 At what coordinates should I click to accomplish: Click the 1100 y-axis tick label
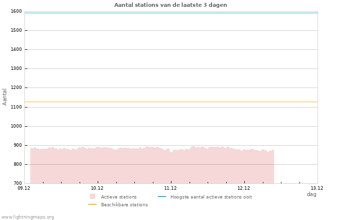16,107
